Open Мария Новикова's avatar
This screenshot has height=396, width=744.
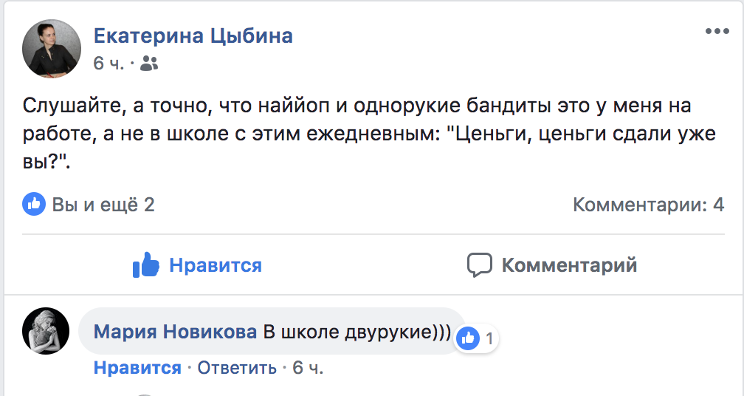46,330
